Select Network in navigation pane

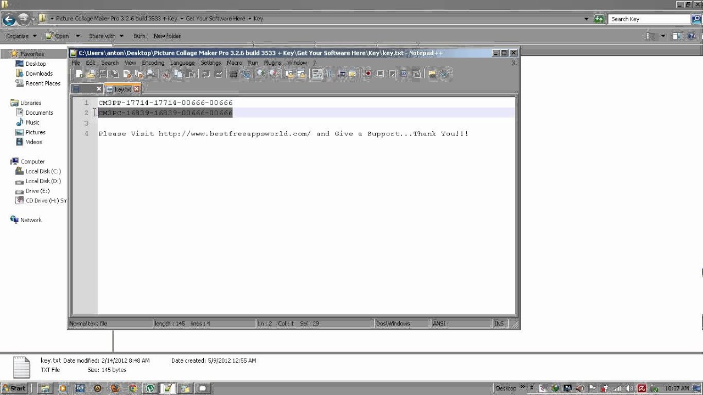(x=31, y=220)
